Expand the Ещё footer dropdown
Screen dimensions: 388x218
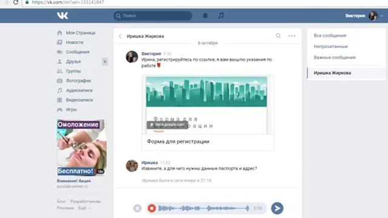tap(84, 208)
